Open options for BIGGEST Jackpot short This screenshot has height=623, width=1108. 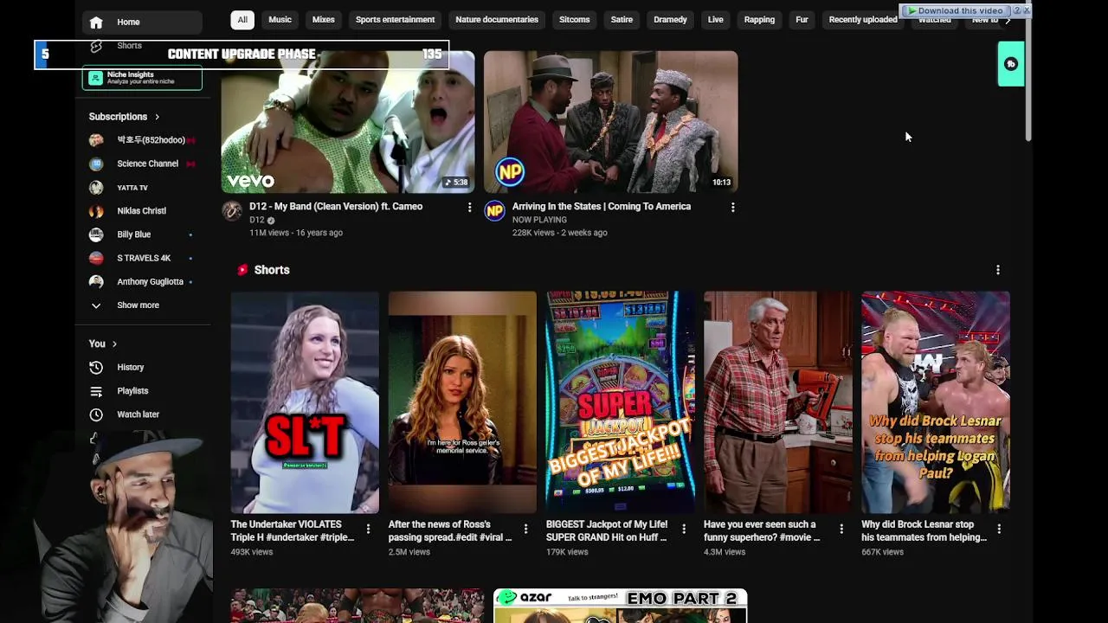coord(684,529)
